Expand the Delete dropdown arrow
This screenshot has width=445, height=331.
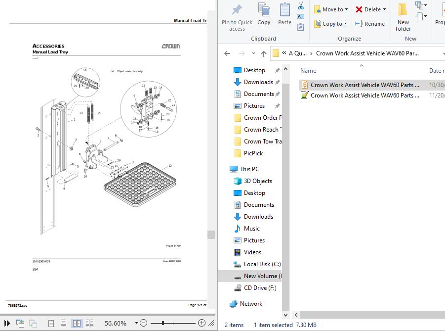tap(384, 9)
